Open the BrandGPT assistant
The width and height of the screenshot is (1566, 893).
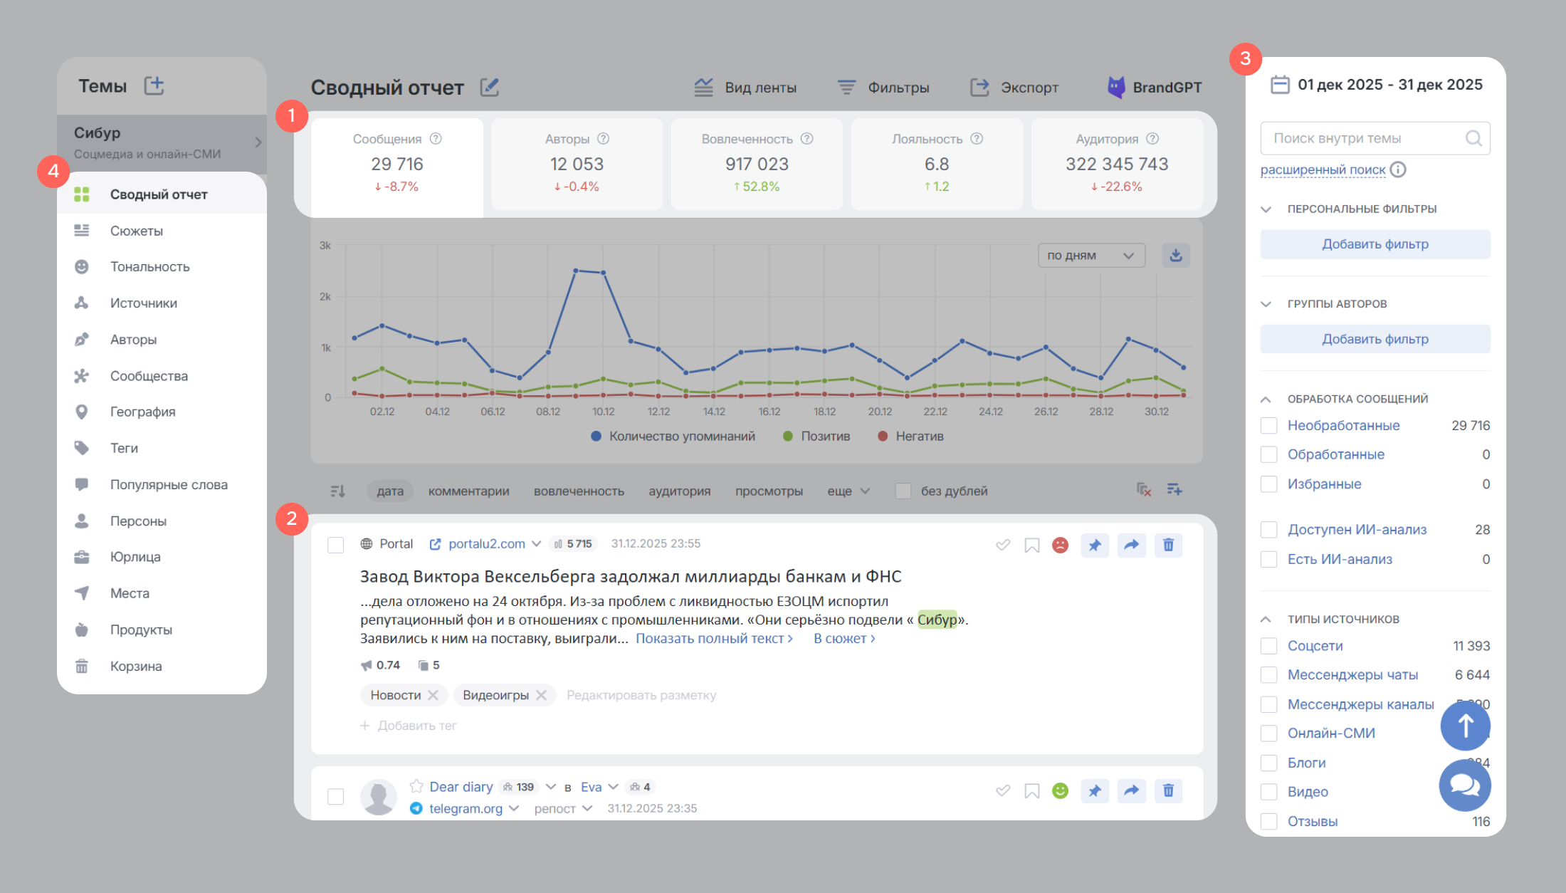tap(1153, 87)
